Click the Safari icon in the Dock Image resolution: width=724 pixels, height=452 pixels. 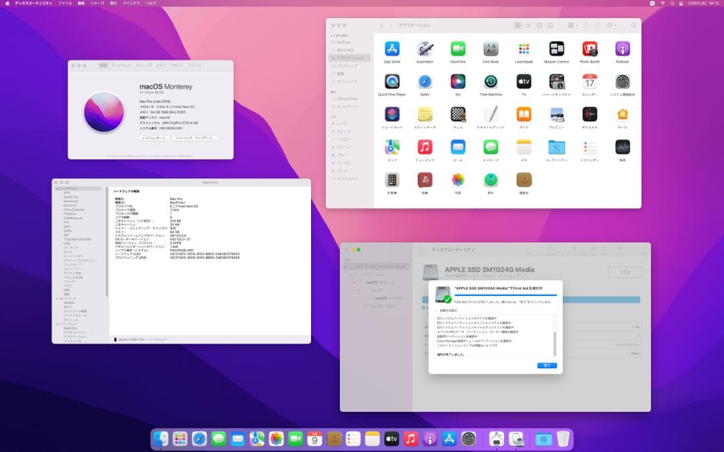199,439
